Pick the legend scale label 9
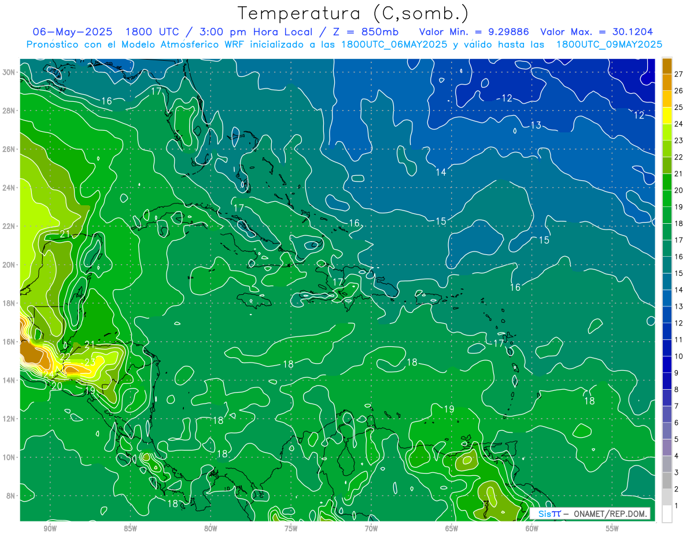The width and height of the screenshot is (694, 536). click(677, 373)
